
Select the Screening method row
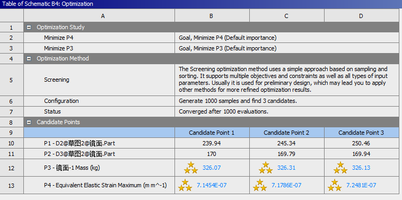211,80
